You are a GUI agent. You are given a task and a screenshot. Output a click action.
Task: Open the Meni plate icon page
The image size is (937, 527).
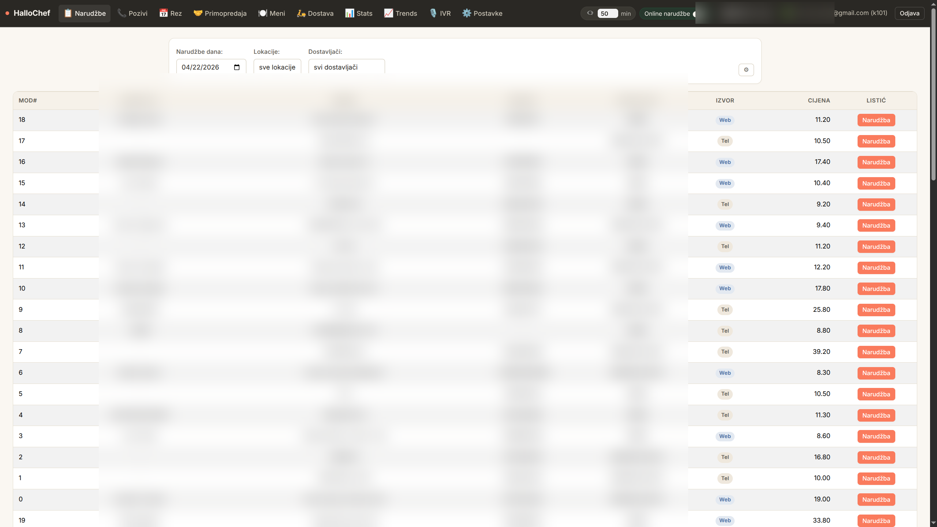coord(272,14)
